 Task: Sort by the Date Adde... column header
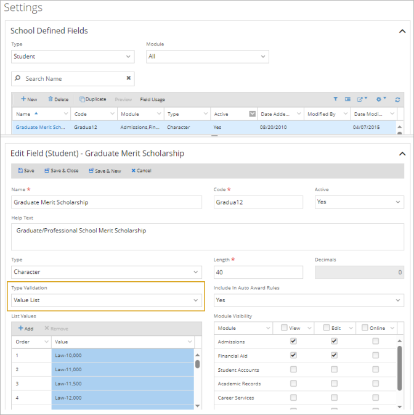[x=275, y=114]
